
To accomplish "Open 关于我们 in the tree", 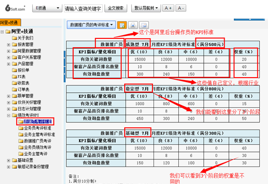I will click(x=25, y=38).
